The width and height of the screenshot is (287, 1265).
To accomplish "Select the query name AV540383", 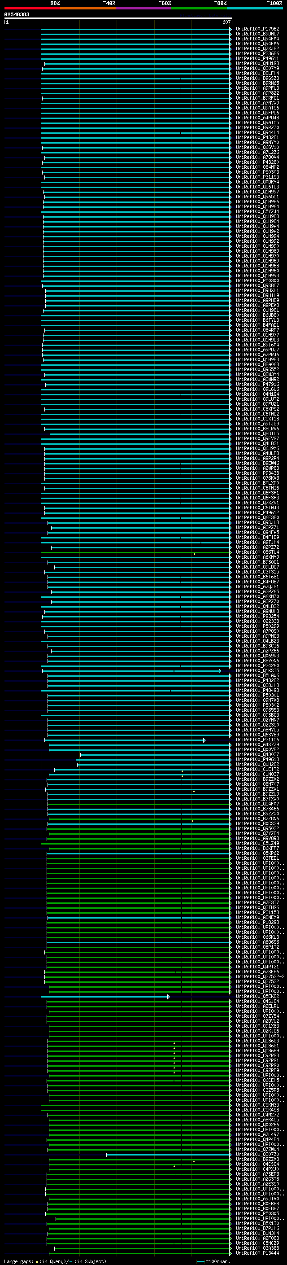I will [17, 14].
